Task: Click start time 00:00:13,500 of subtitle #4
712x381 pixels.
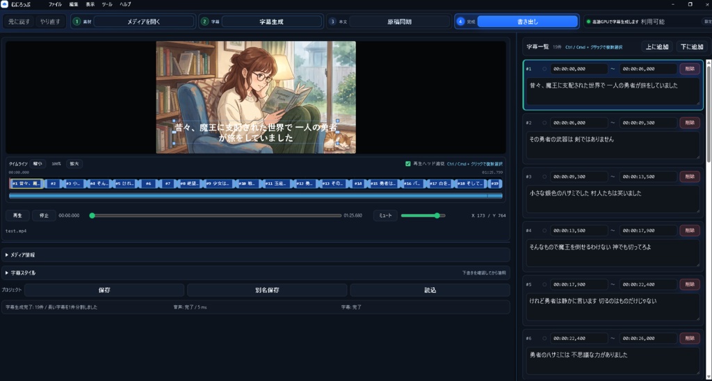Action: (579, 230)
